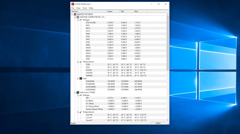Click the DESKTOP-KF1ND24 computer icon
Screen dimensions: 240x134
[75, 14]
